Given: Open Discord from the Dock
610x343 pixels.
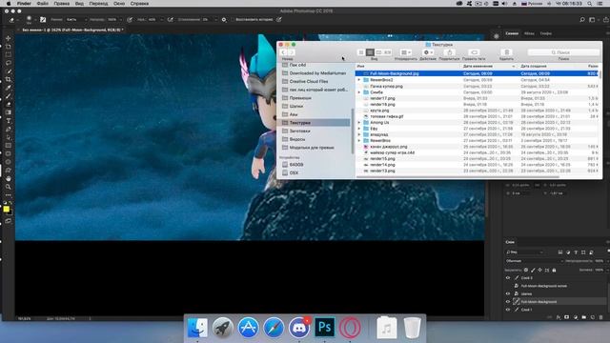Looking at the screenshot, I should click(x=298, y=328).
